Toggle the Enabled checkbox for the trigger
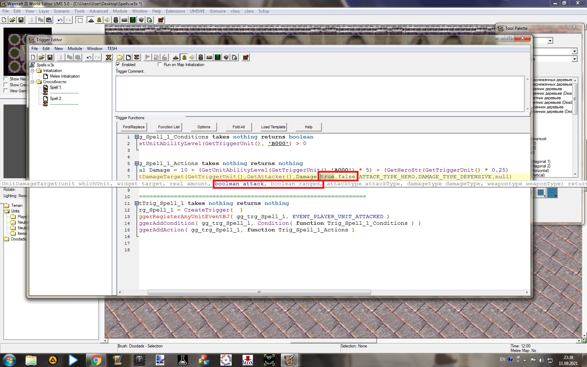 (x=118, y=65)
